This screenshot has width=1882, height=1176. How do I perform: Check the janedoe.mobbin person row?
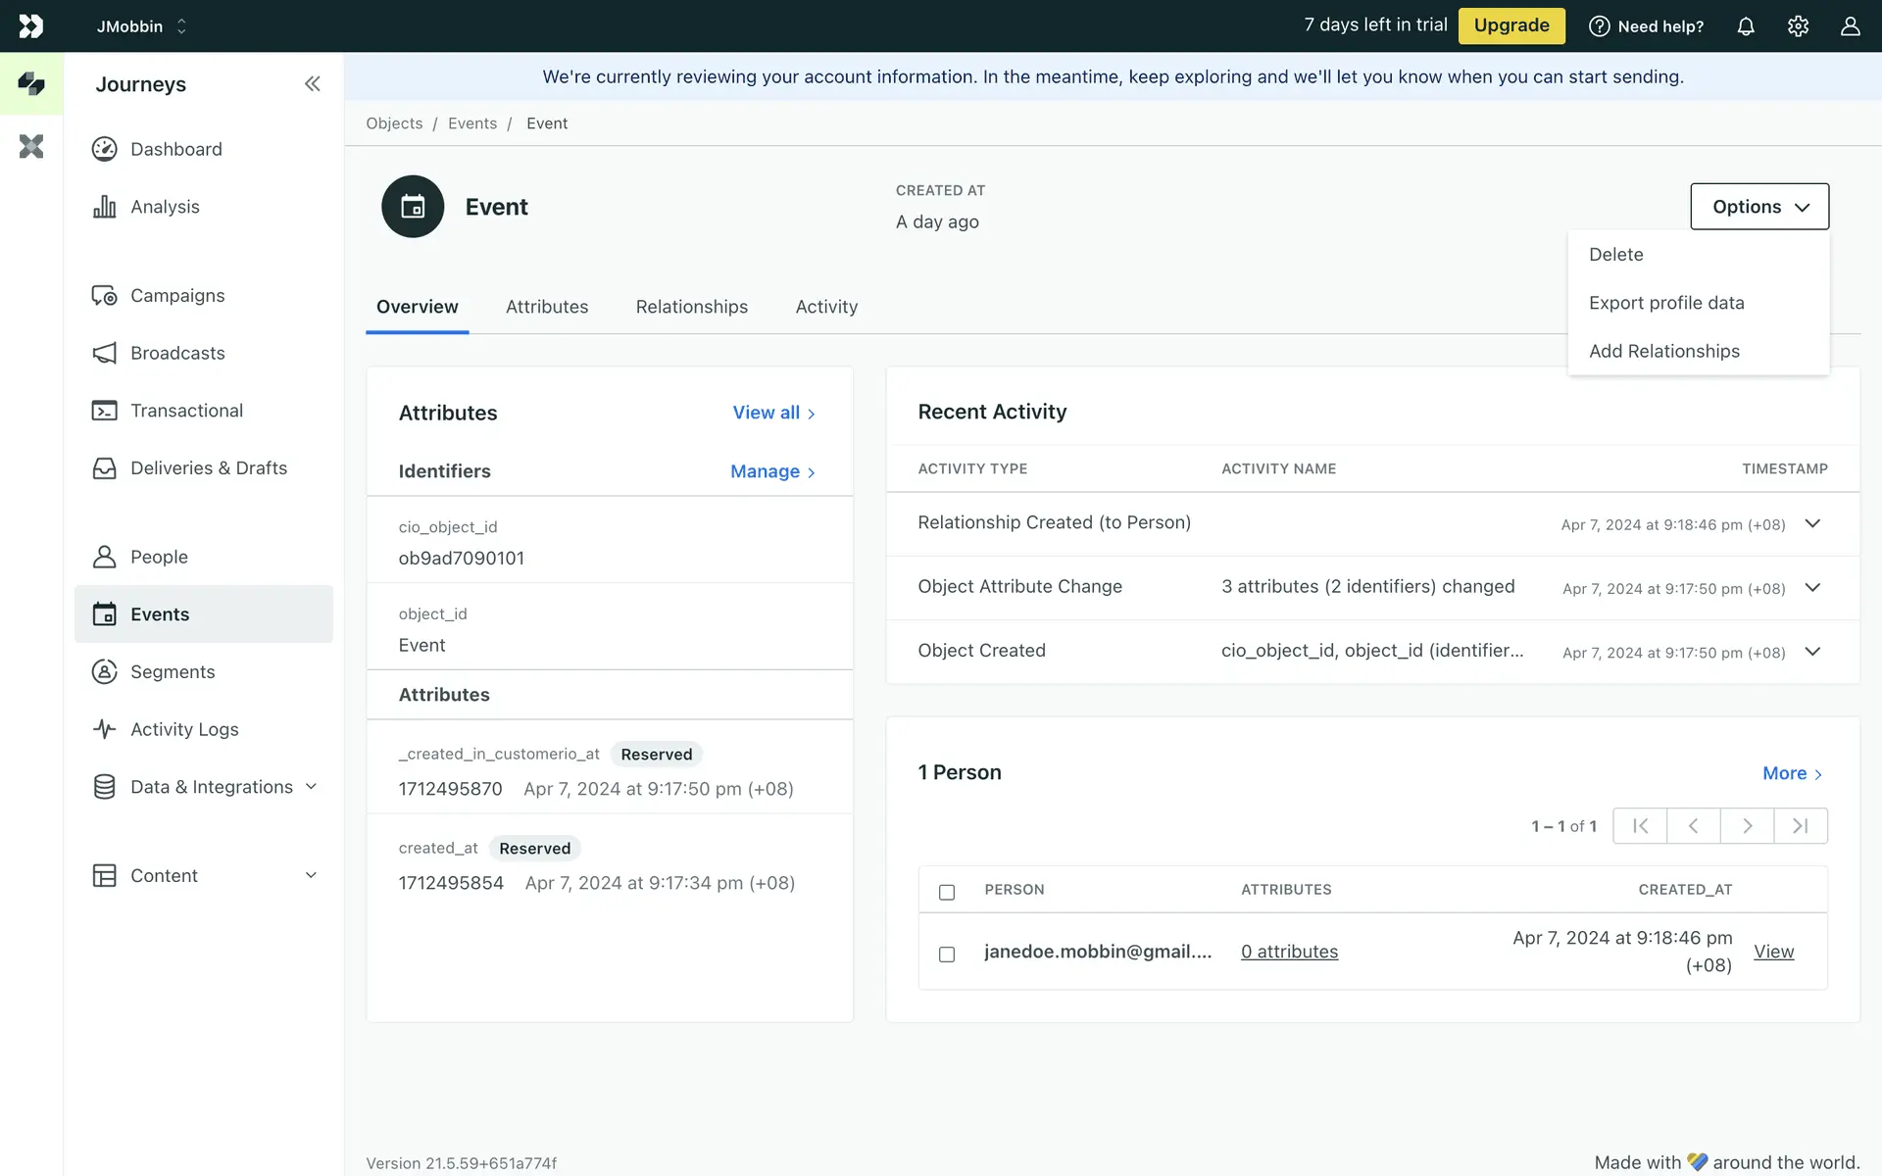coord(947,954)
